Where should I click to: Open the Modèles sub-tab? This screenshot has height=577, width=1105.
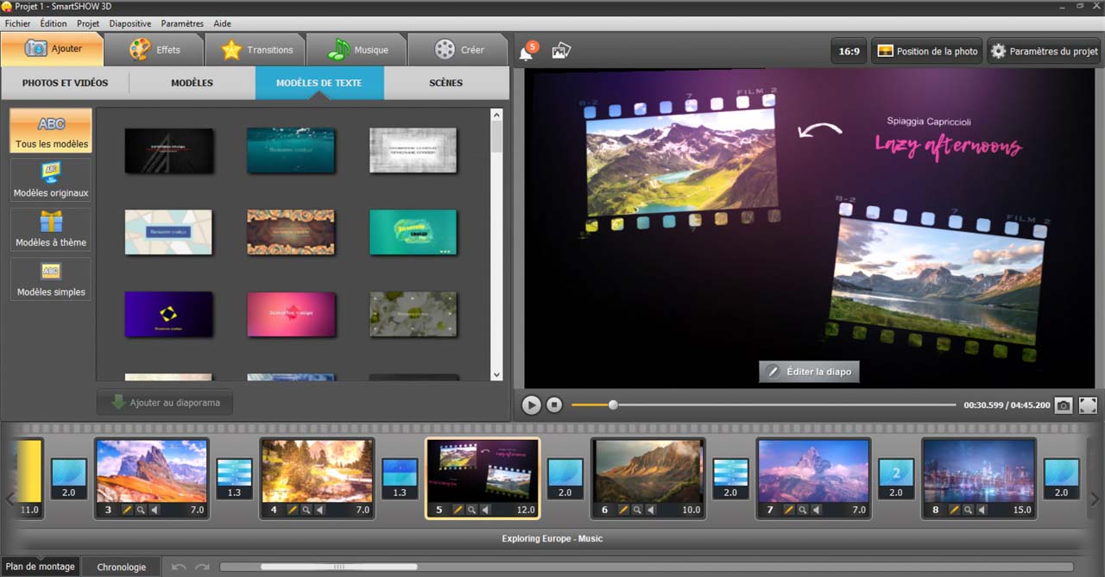pyautogui.click(x=192, y=83)
